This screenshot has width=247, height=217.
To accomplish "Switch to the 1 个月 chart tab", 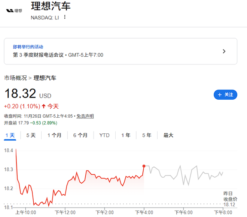I will tap(54, 135).
